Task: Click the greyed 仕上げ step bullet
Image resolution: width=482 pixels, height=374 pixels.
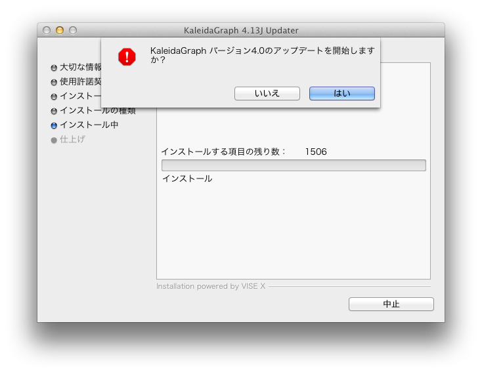Action: pyautogui.click(x=54, y=140)
